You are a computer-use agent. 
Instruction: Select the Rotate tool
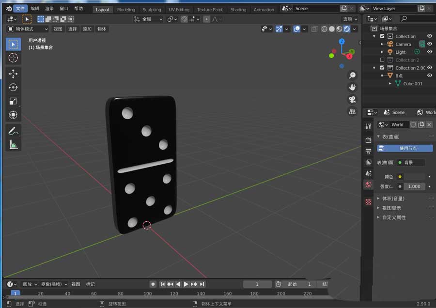[13, 87]
